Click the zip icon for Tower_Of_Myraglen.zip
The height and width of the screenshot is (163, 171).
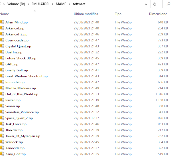tap(2, 136)
